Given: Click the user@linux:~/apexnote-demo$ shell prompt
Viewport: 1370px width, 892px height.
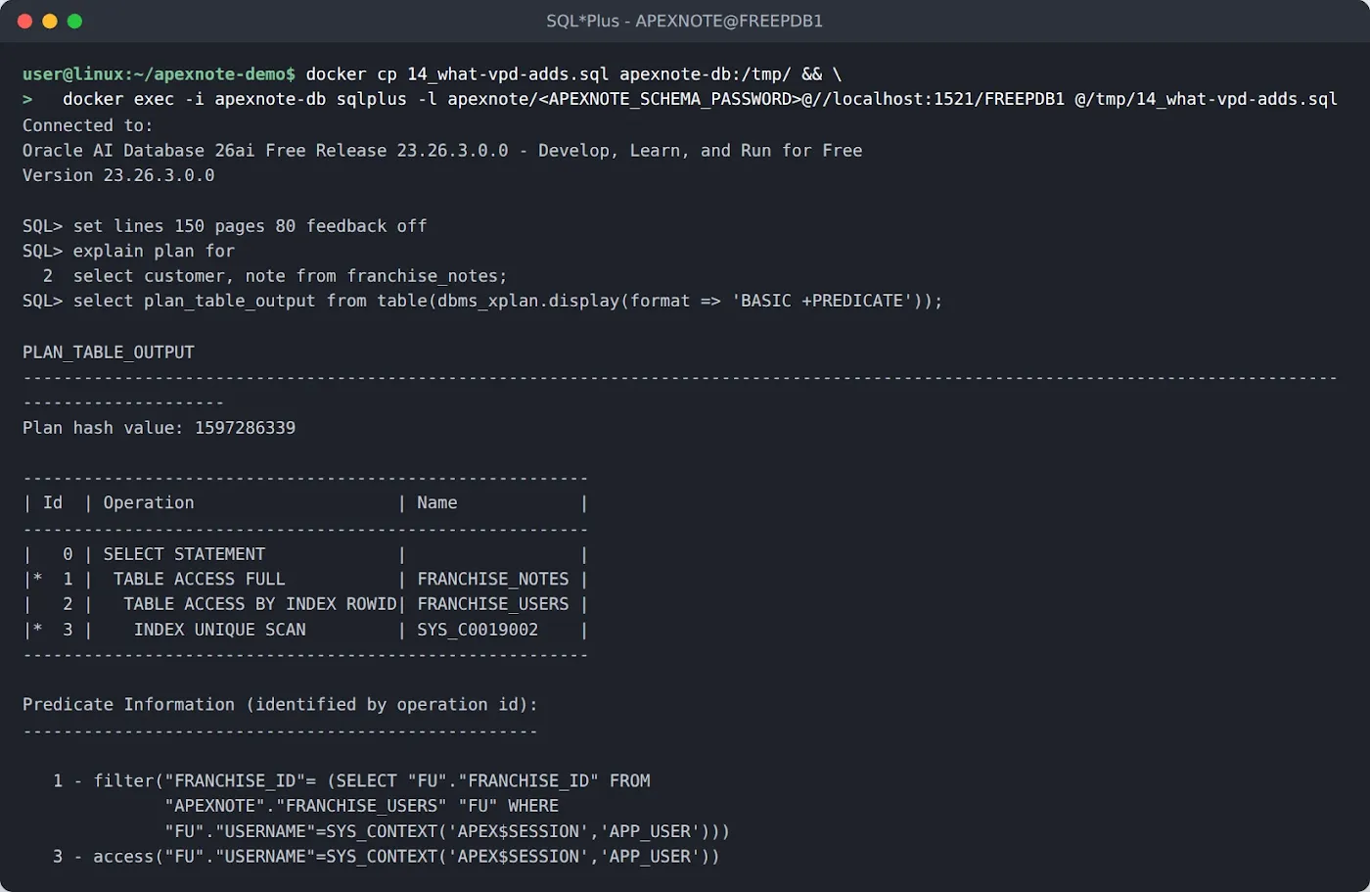Looking at the screenshot, I should coord(159,74).
